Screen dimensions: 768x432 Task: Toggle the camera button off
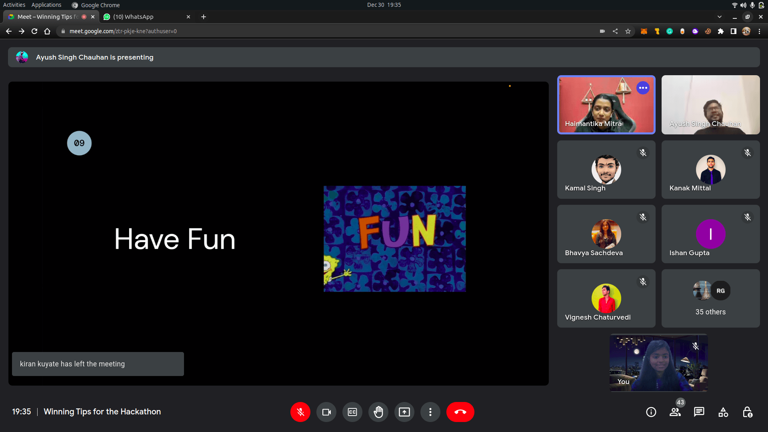[x=326, y=412]
